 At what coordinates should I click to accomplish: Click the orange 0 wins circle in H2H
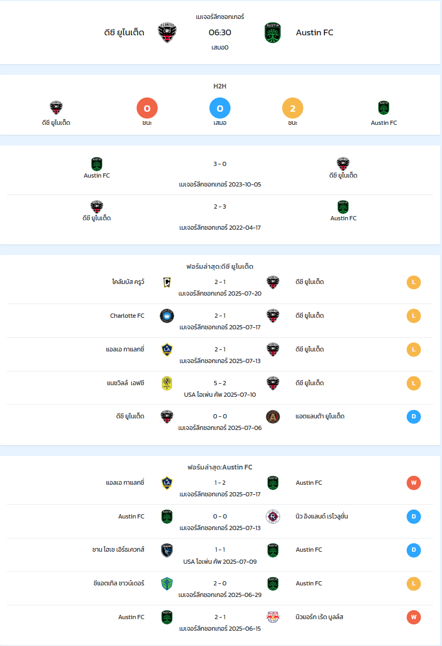(x=147, y=109)
